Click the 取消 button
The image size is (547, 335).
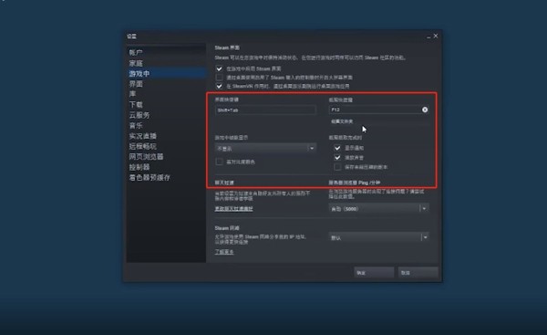[418, 272]
